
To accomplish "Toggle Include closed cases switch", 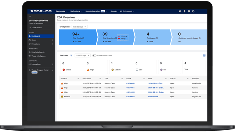I will [94, 55].
